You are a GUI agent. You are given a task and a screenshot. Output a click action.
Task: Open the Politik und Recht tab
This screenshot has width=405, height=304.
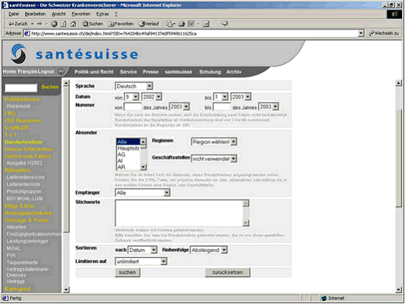coord(94,71)
